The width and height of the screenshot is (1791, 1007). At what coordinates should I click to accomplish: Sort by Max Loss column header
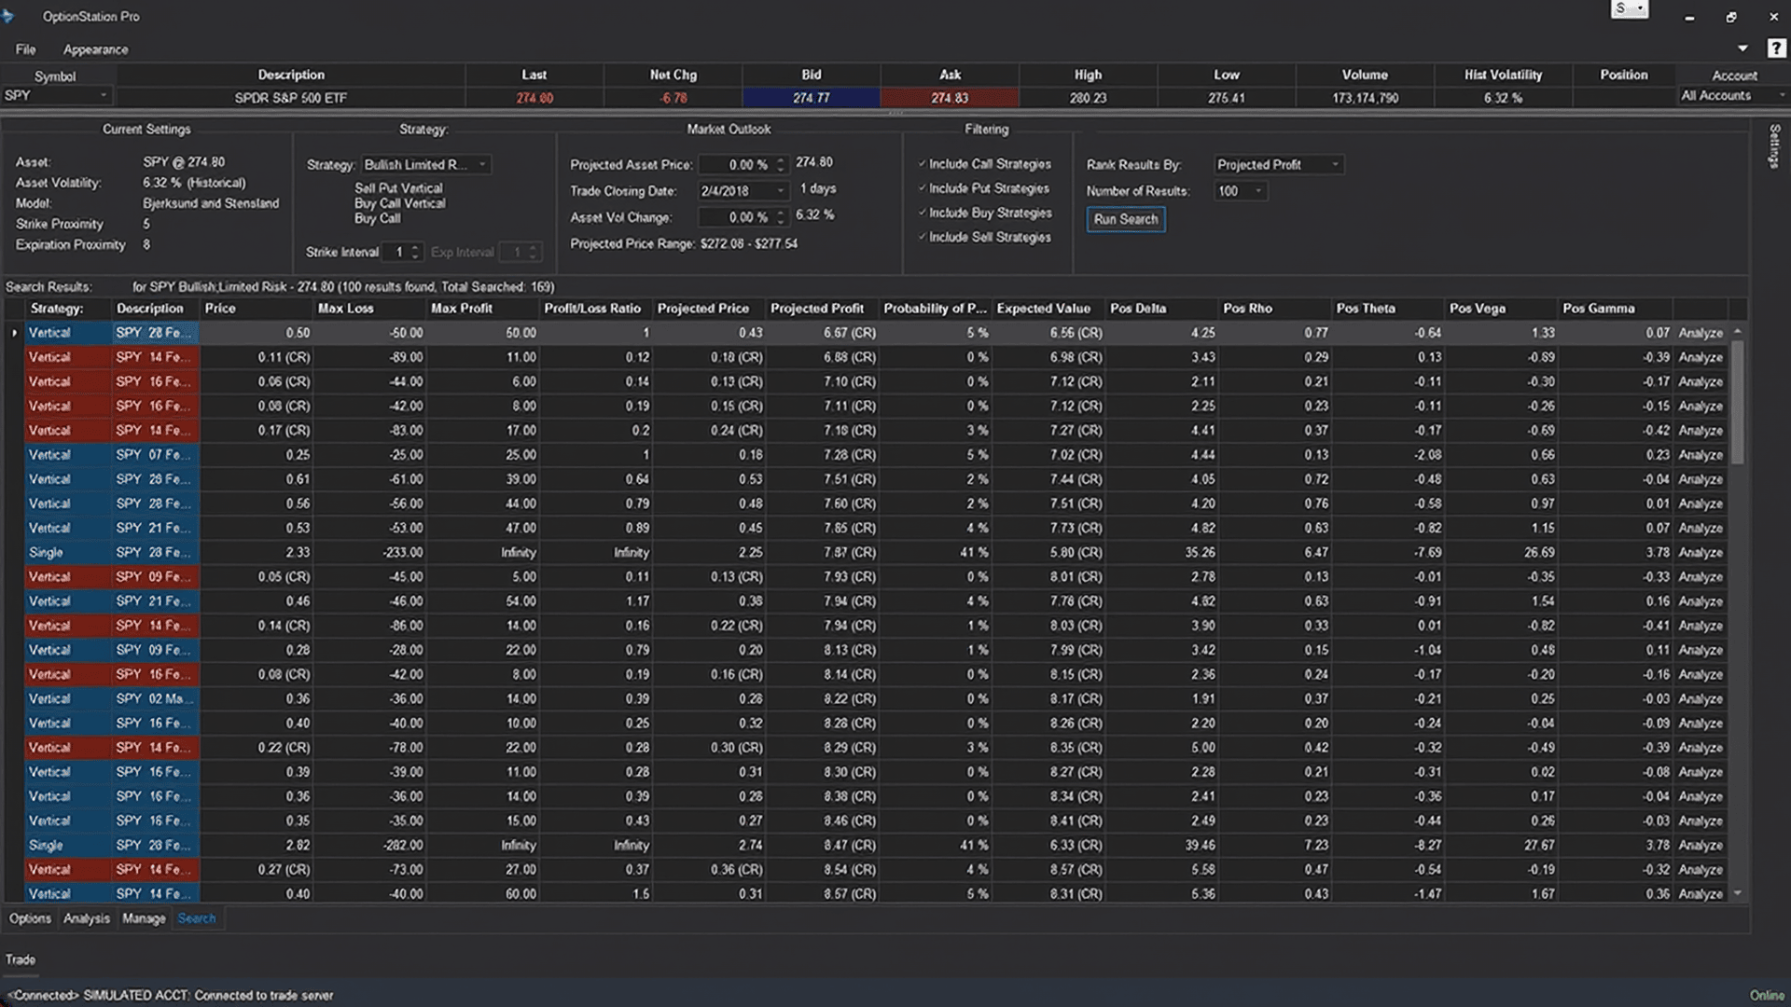[x=370, y=309]
